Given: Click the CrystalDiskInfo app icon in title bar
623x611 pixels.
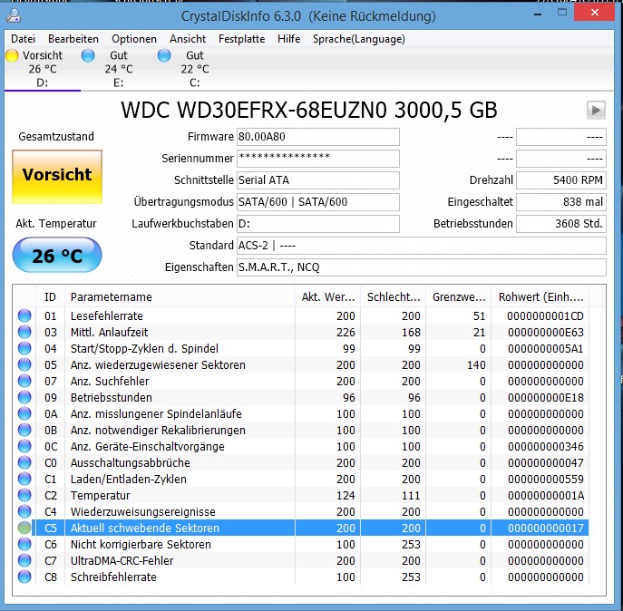Looking at the screenshot, I should [14, 15].
